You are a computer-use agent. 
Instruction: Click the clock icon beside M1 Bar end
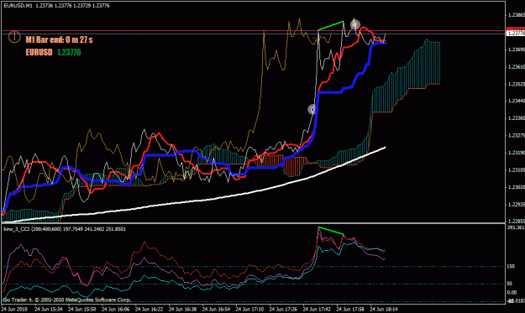pos(14,37)
